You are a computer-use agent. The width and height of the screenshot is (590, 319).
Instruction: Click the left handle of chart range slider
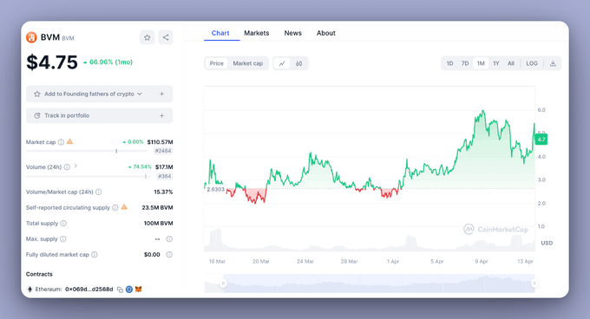click(223, 283)
